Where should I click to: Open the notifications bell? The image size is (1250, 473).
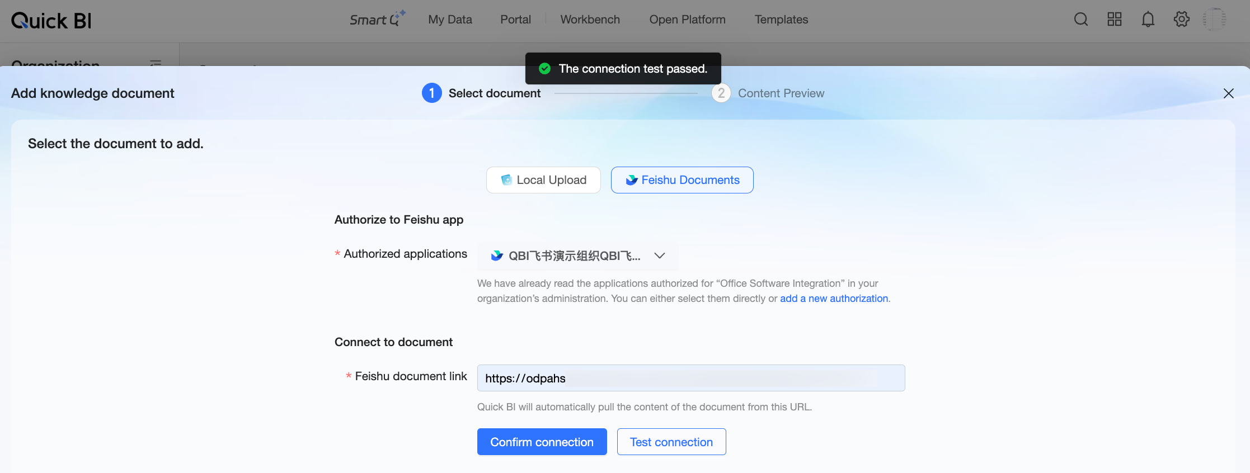(x=1148, y=20)
